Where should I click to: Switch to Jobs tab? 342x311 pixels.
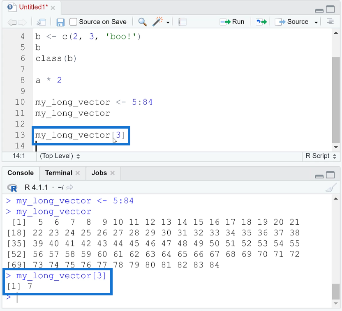(99, 173)
